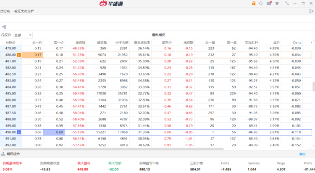
Task: Select ask price 0.69 at strike 490.00
Action: click(x=54, y=132)
